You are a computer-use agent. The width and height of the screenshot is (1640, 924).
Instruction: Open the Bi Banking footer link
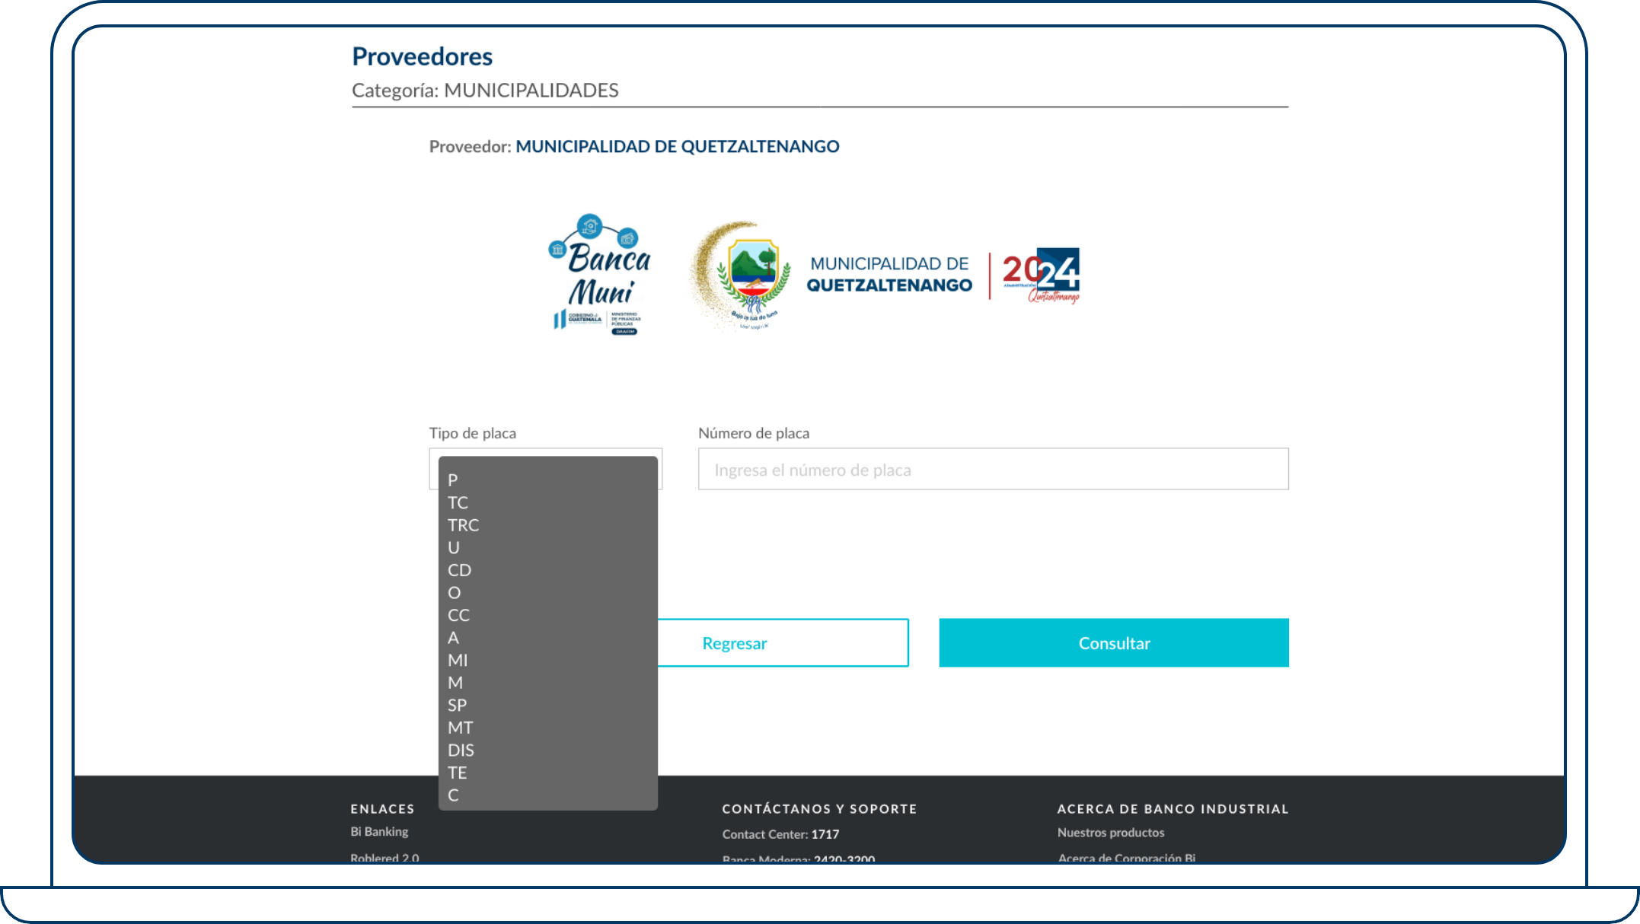tap(379, 831)
